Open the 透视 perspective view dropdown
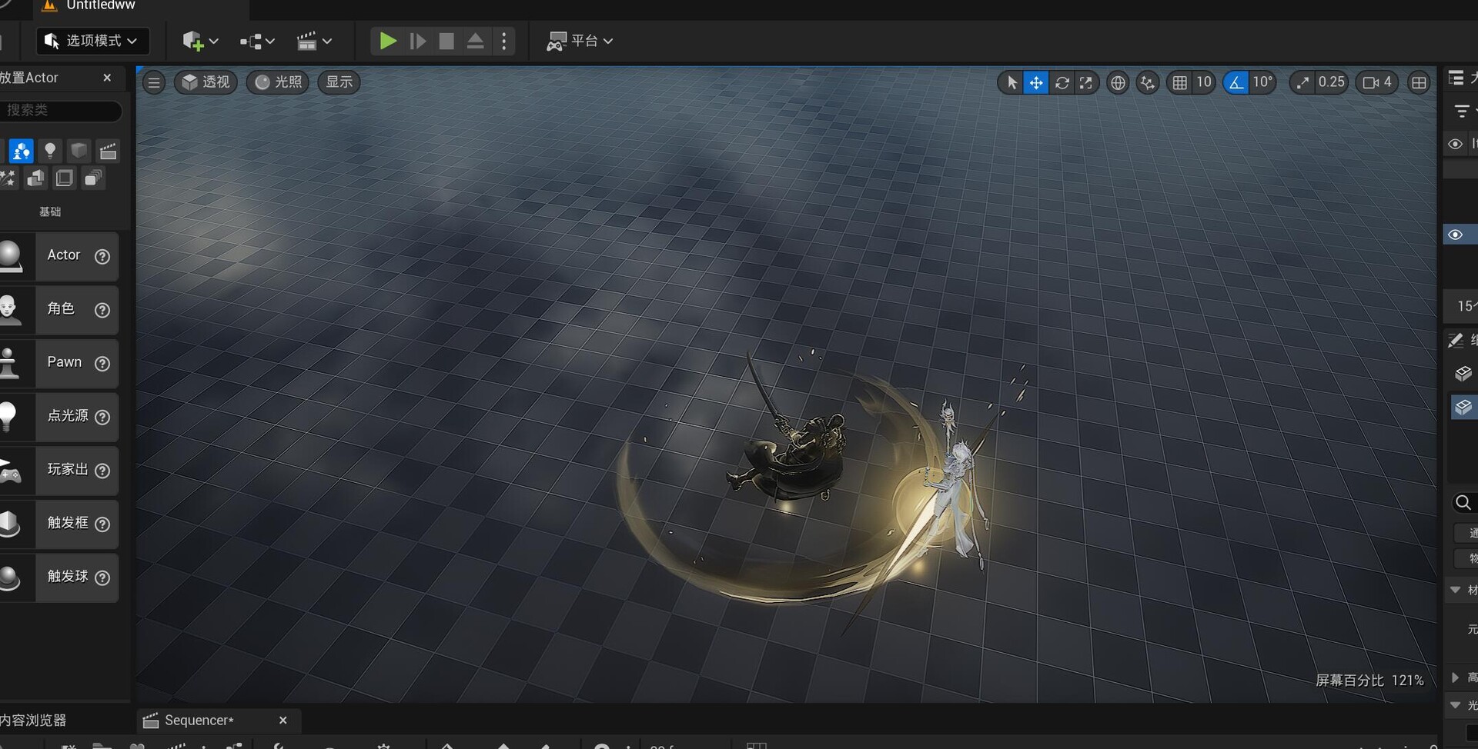This screenshot has height=749, width=1478. tap(205, 82)
